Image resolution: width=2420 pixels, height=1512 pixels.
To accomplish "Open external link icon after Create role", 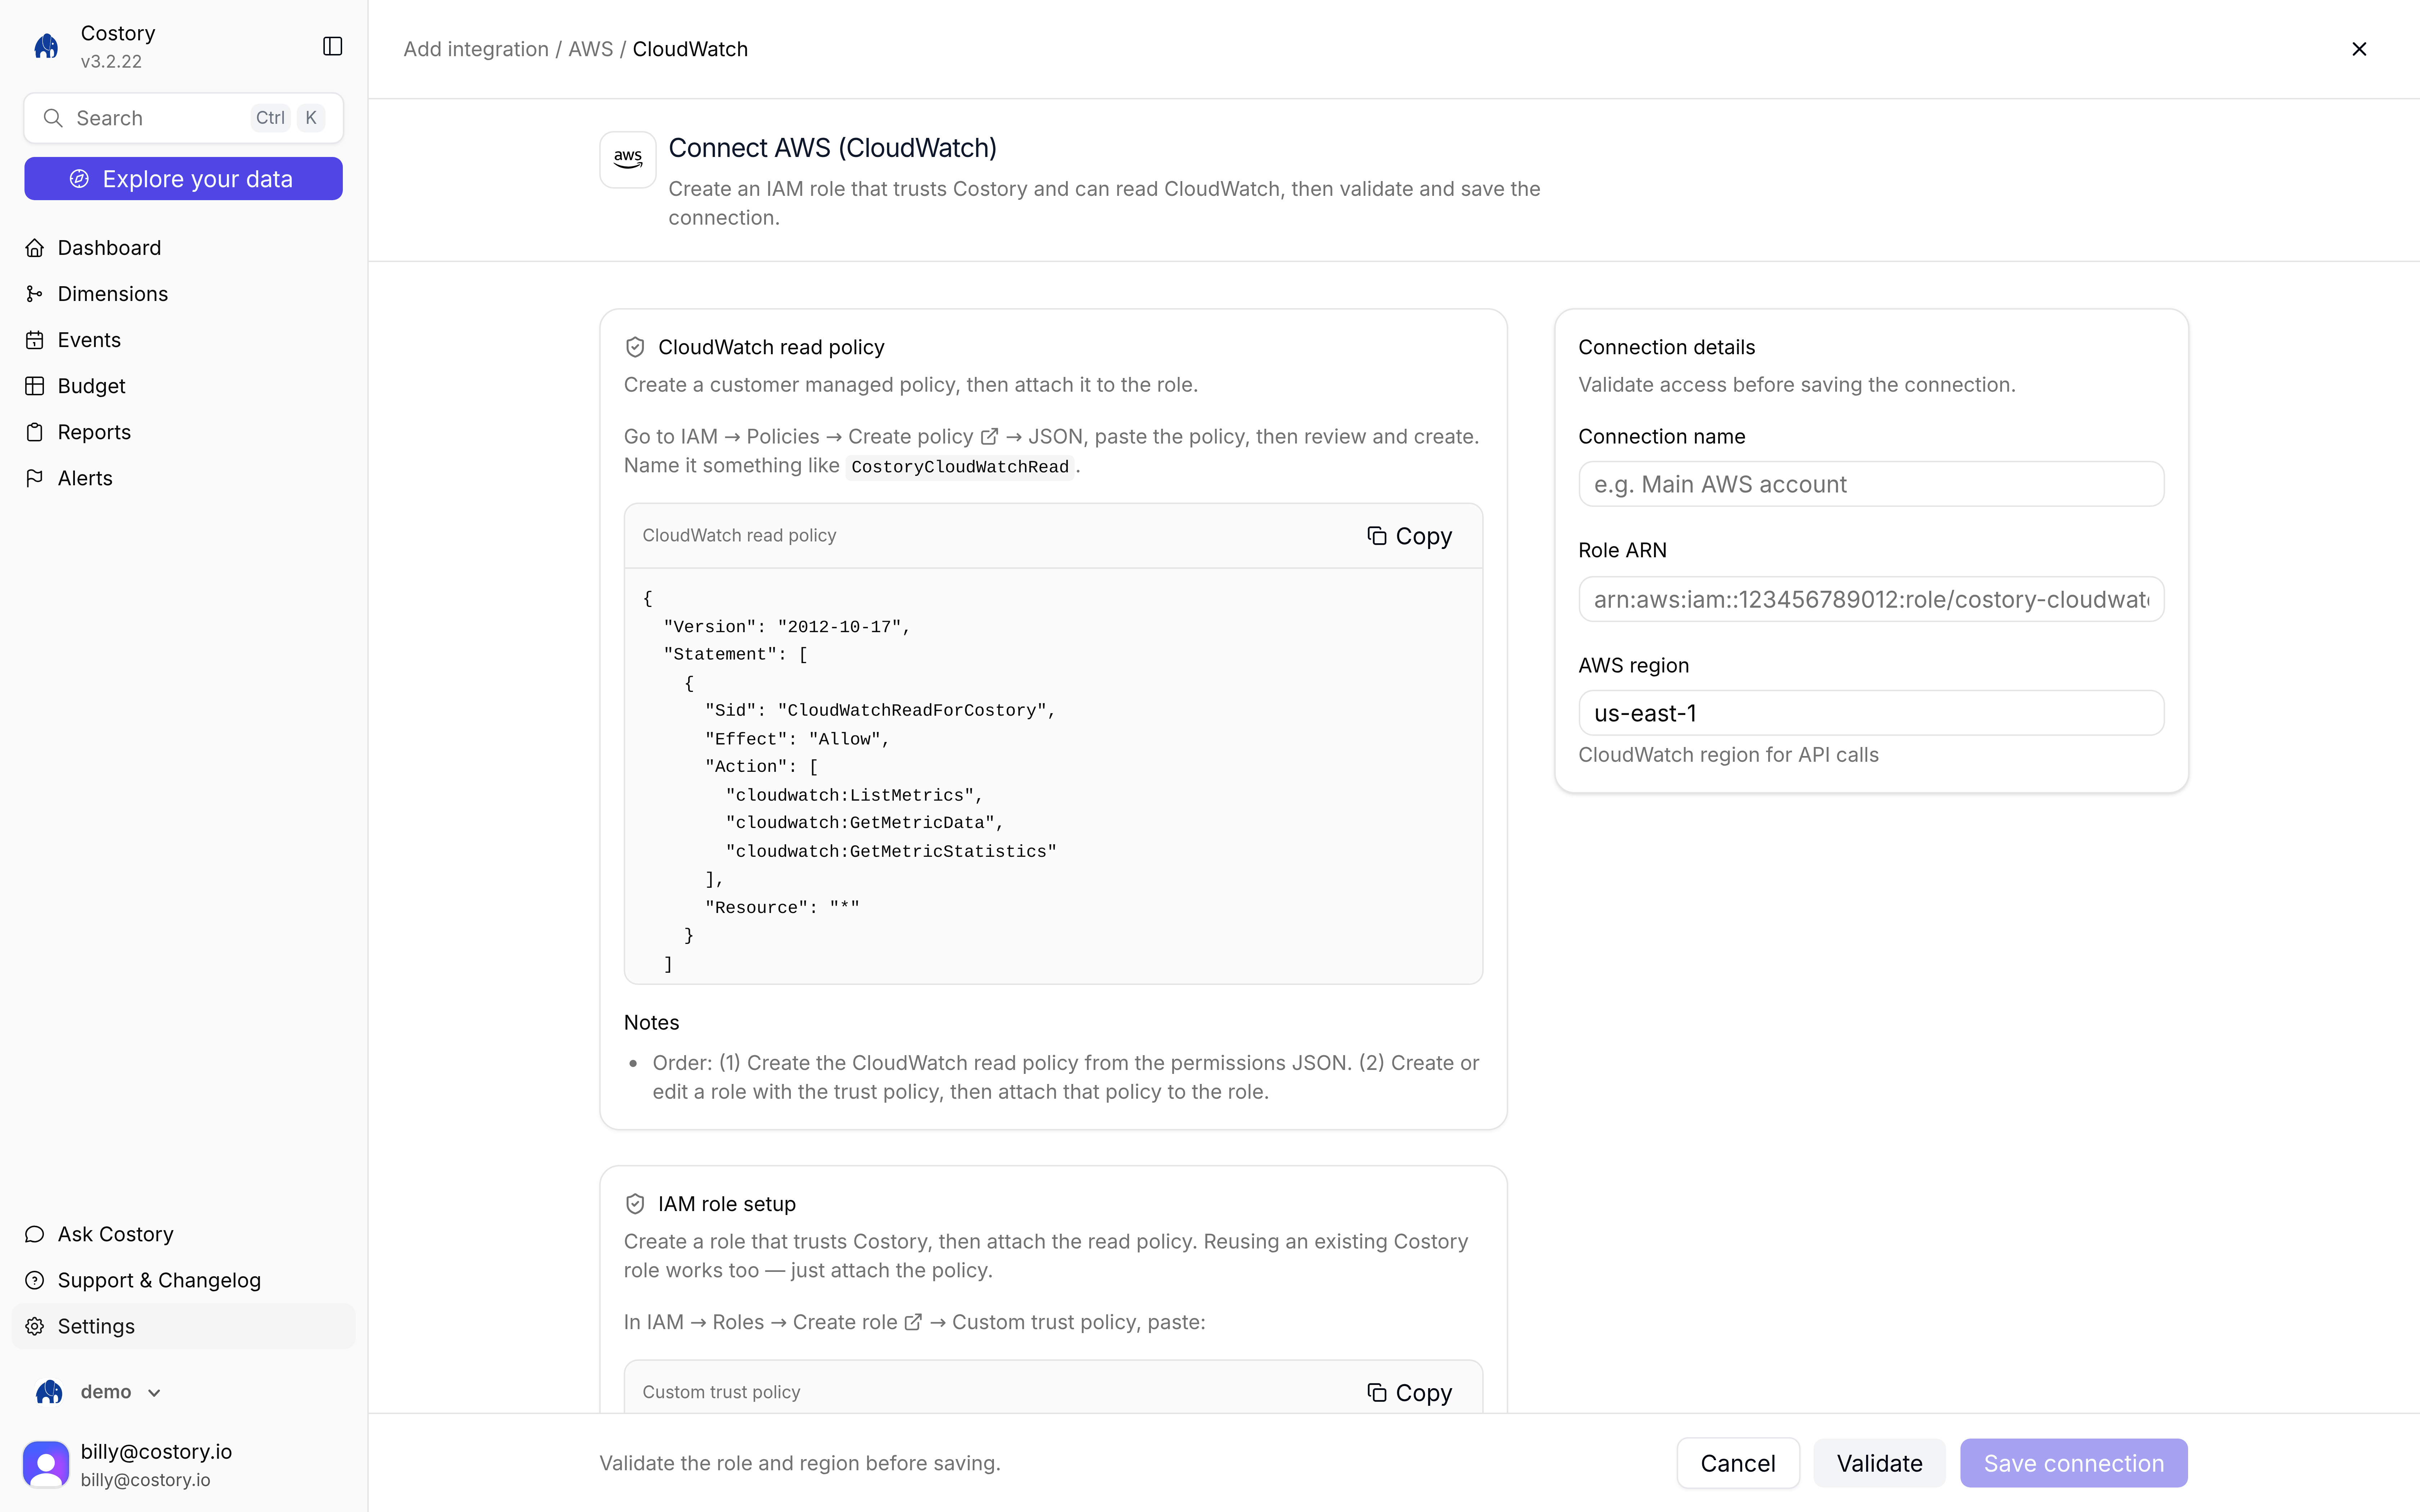I will (913, 1322).
